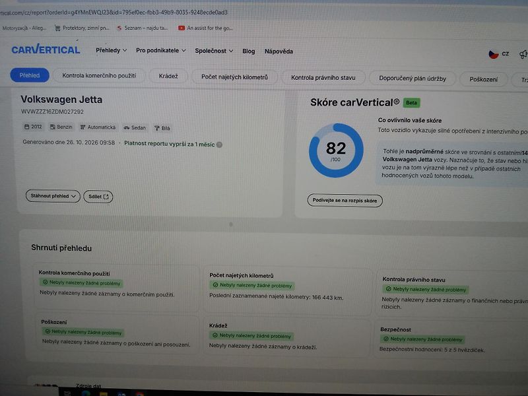Switch to Počet najetých kilometrů tab
This screenshot has width=528, height=396.
pos(234,77)
